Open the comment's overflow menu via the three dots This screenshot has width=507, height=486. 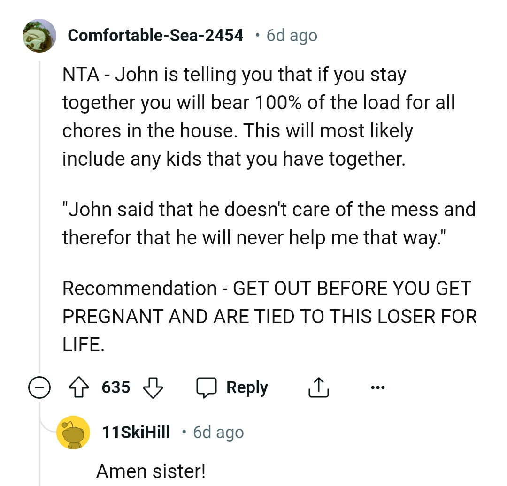tap(378, 387)
